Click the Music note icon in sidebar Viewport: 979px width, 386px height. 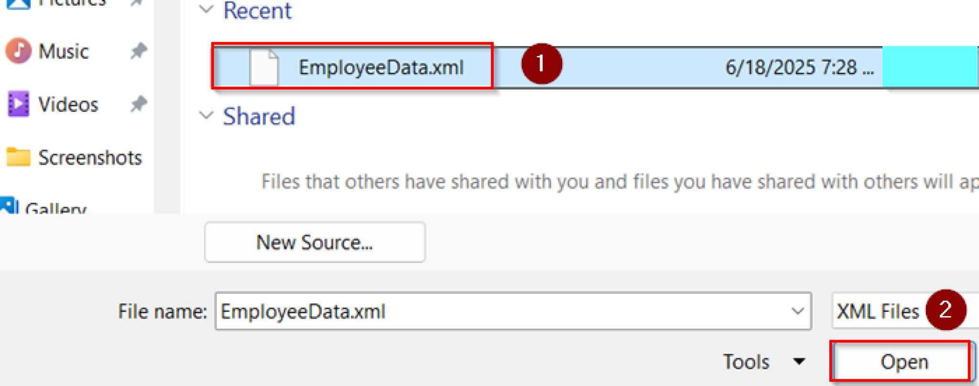point(18,51)
